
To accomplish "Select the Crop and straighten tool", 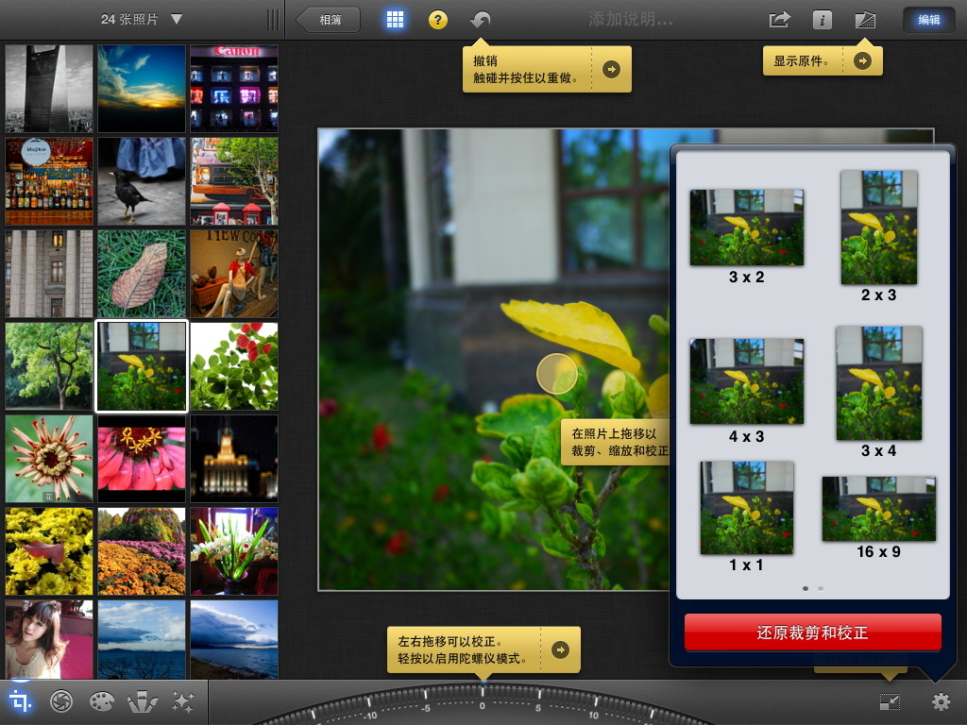I will tap(21, 701).
